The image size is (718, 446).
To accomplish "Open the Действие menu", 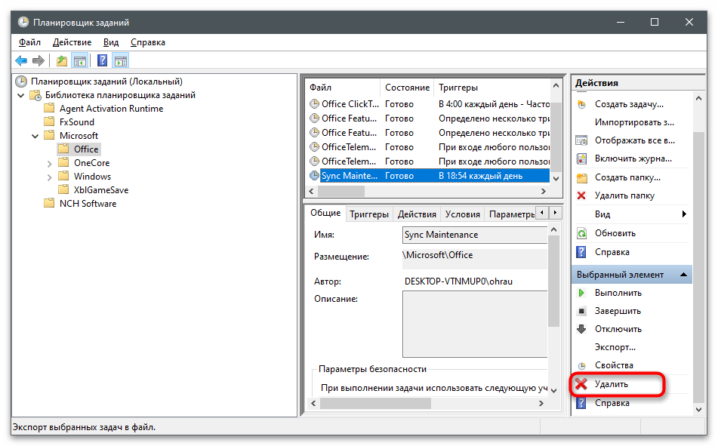I will coord(72,42).
